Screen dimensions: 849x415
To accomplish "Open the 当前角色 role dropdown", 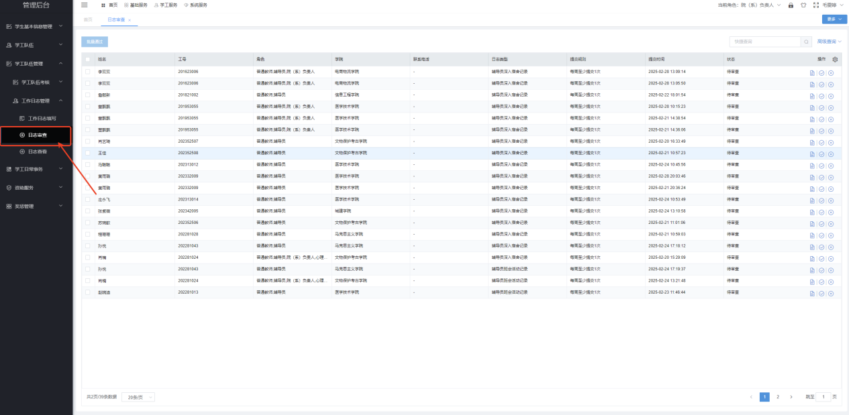I will point(749,5).
